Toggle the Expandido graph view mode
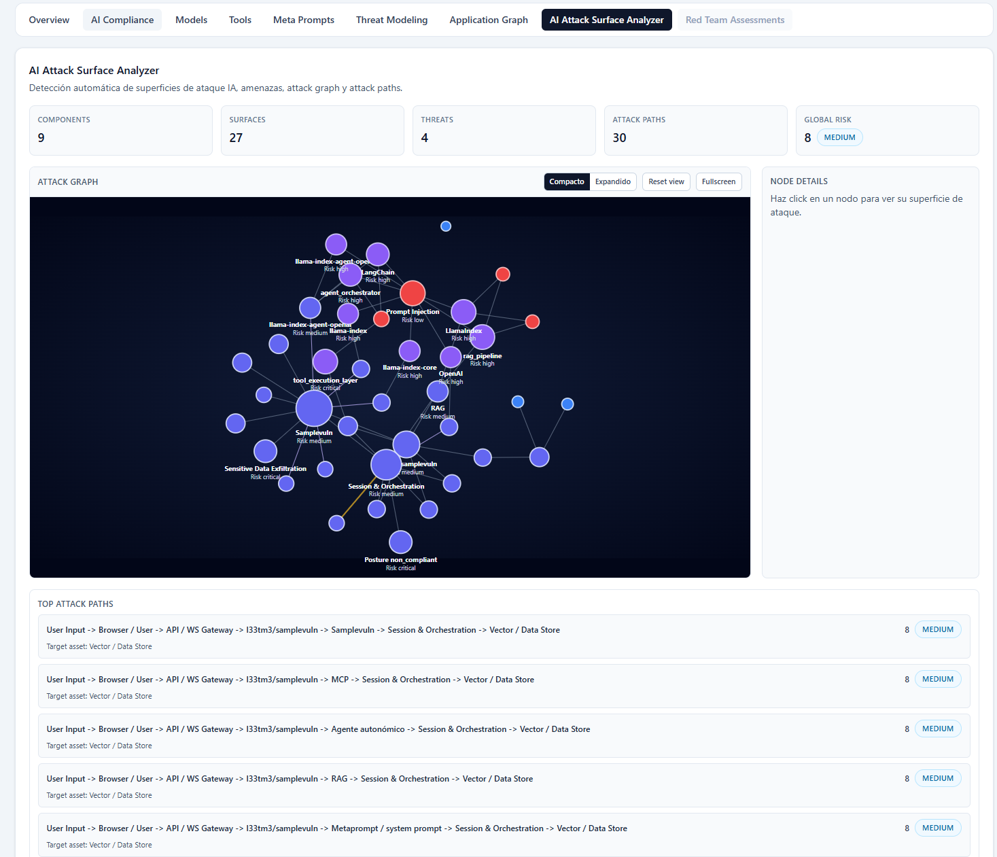This screenshot has width=997, height=857. click(x=612, y=181)
